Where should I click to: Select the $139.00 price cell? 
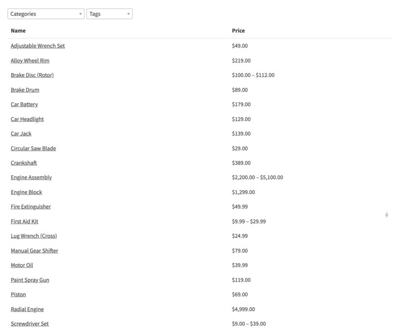coord(241,134)
